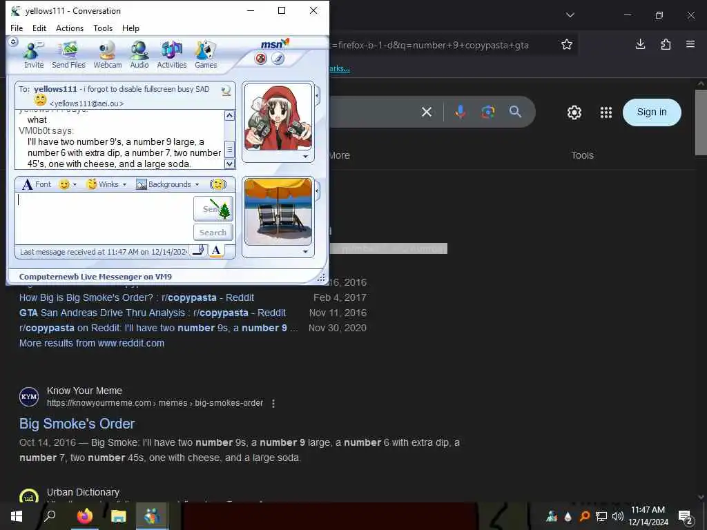The image size is (707, 530).
Task: Hide contact's display picture side arrow
Action: (x=318, y=96)
